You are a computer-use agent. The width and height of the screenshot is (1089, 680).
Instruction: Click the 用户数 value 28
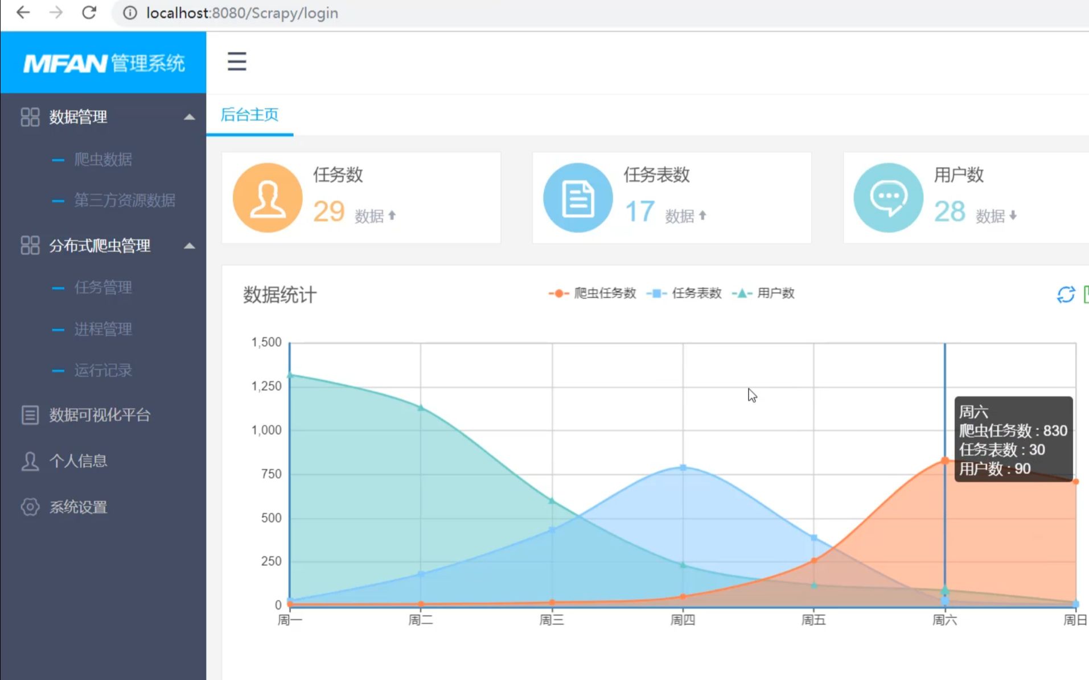click(x=950, y=212)
